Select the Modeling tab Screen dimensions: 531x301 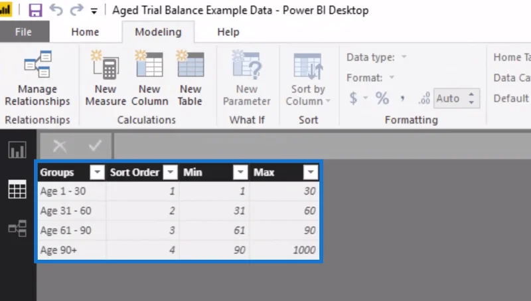tap(158, 32)
